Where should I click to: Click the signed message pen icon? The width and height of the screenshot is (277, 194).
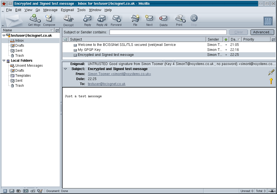pyautogui.click(x=271, y=72)
